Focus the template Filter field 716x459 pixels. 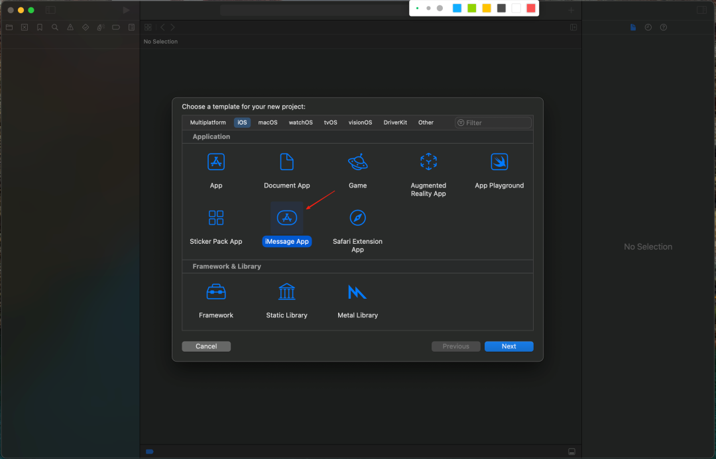493,123
